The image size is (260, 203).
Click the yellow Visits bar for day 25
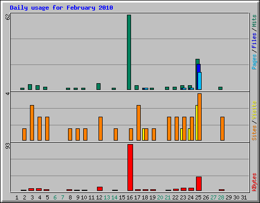point(197,123)
